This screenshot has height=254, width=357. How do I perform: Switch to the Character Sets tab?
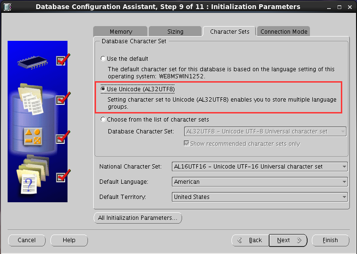point(230,32)
